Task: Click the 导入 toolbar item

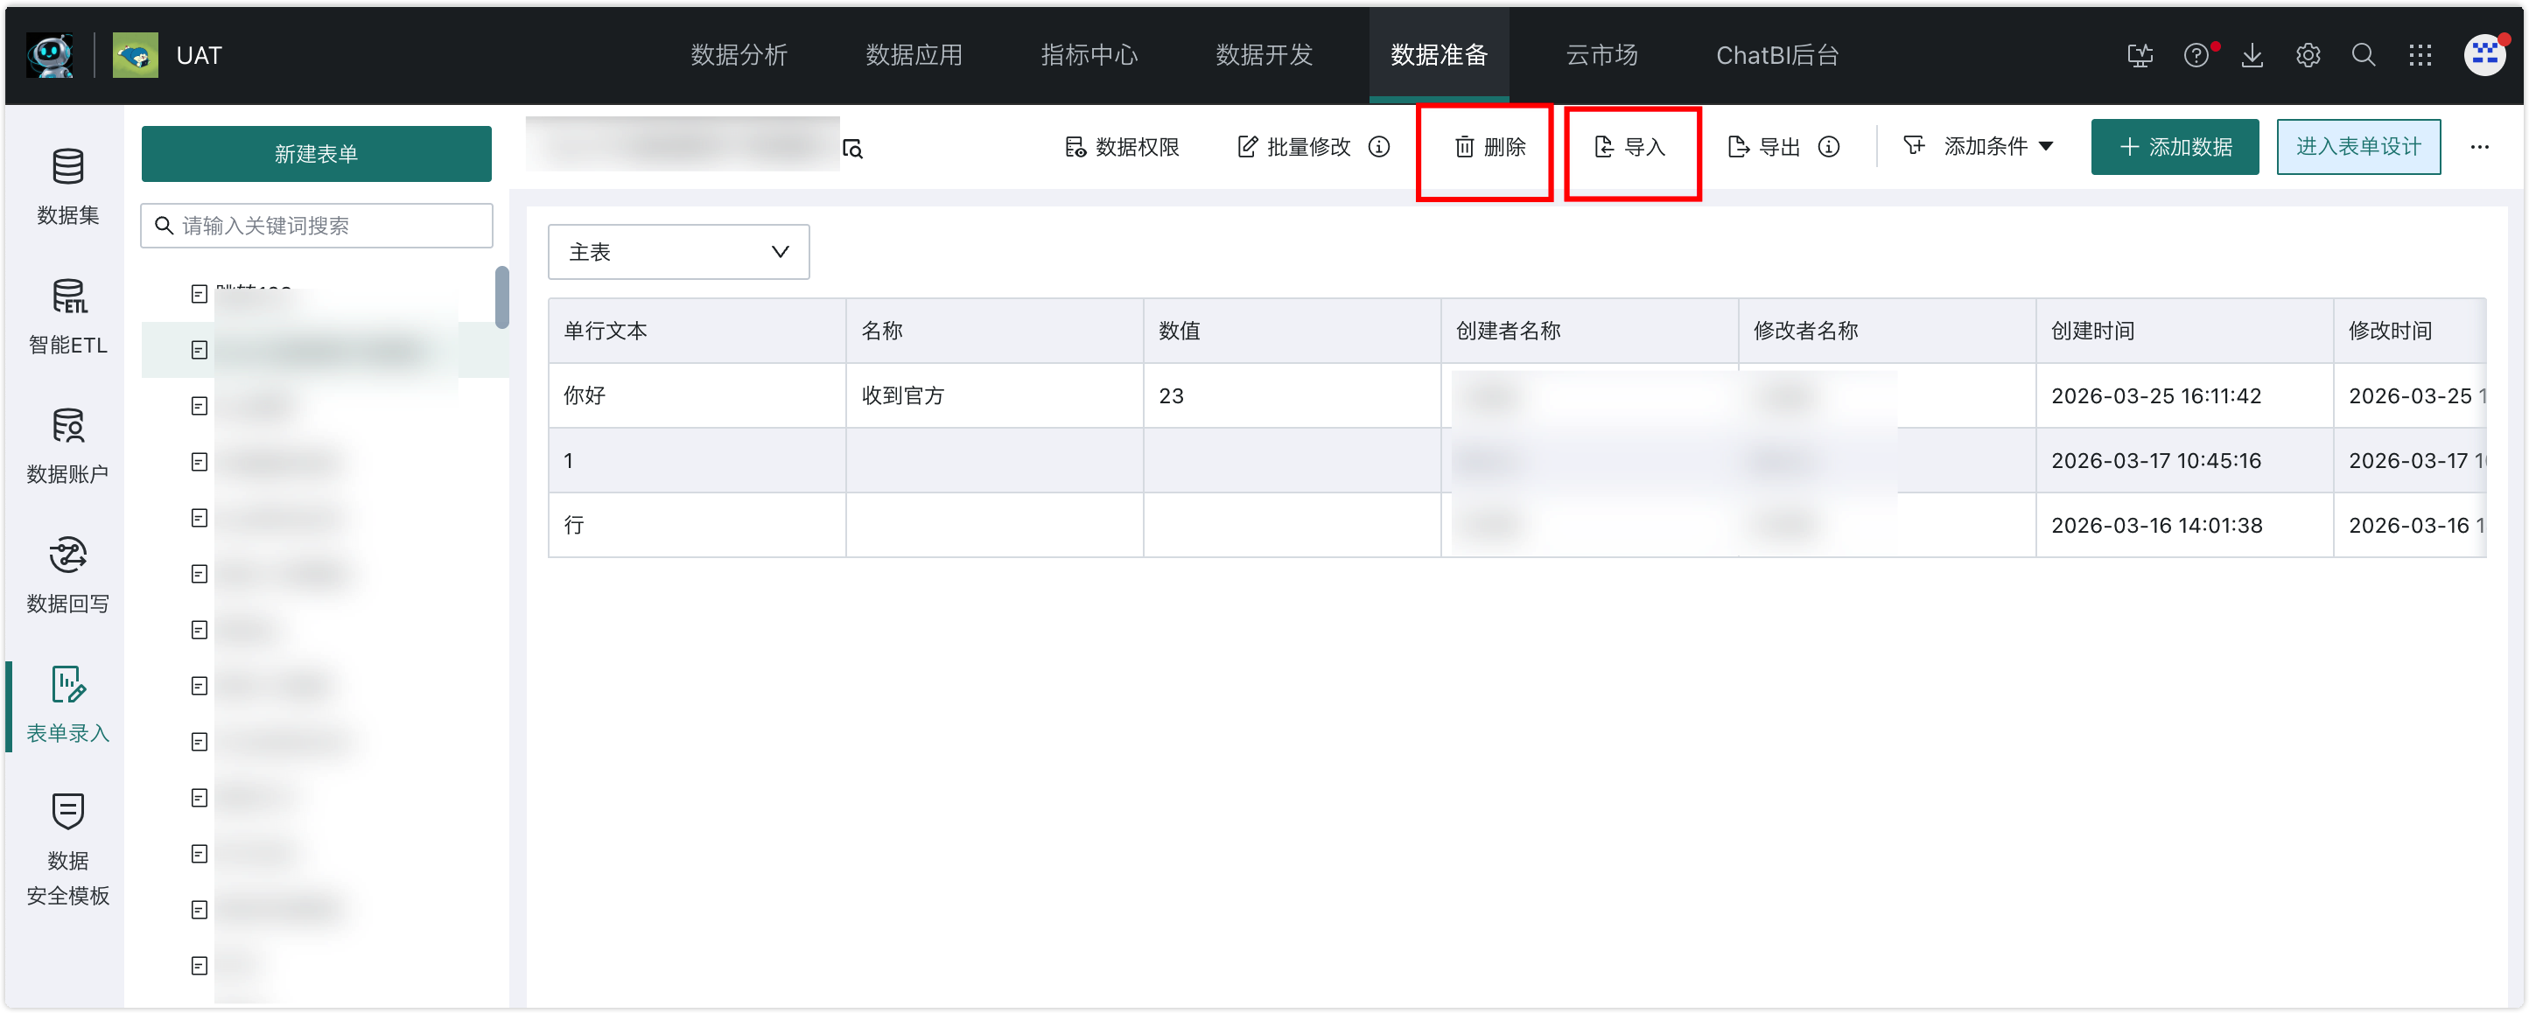Action: tap(1629, 147)
